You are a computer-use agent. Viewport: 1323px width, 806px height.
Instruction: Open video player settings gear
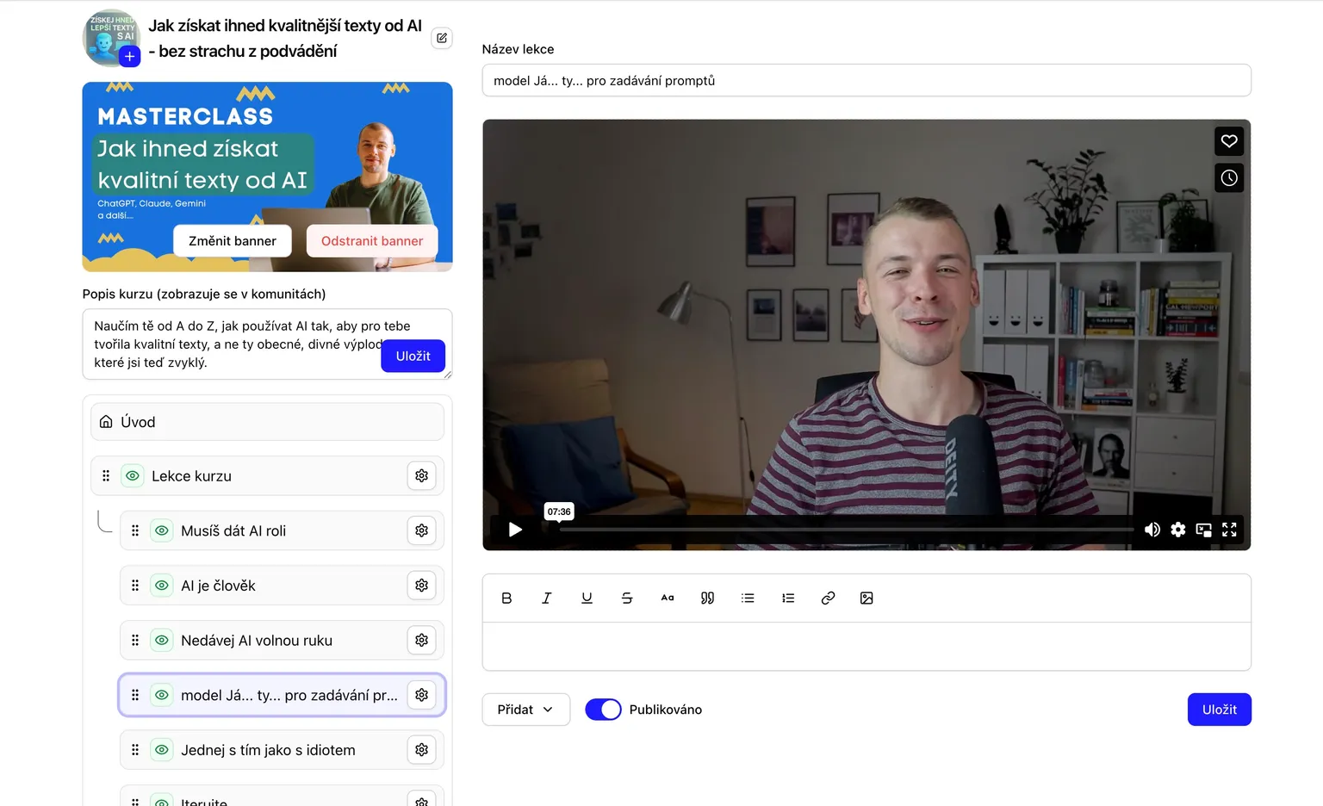point(1177,530)
